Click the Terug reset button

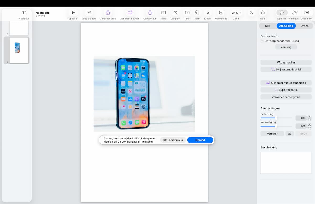tap(303, 134)
